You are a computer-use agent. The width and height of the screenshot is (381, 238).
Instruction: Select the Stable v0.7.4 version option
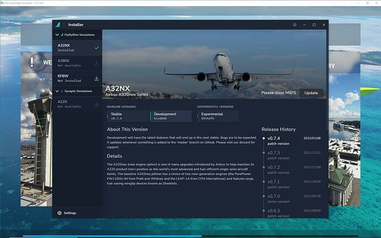tap(127, 116)
